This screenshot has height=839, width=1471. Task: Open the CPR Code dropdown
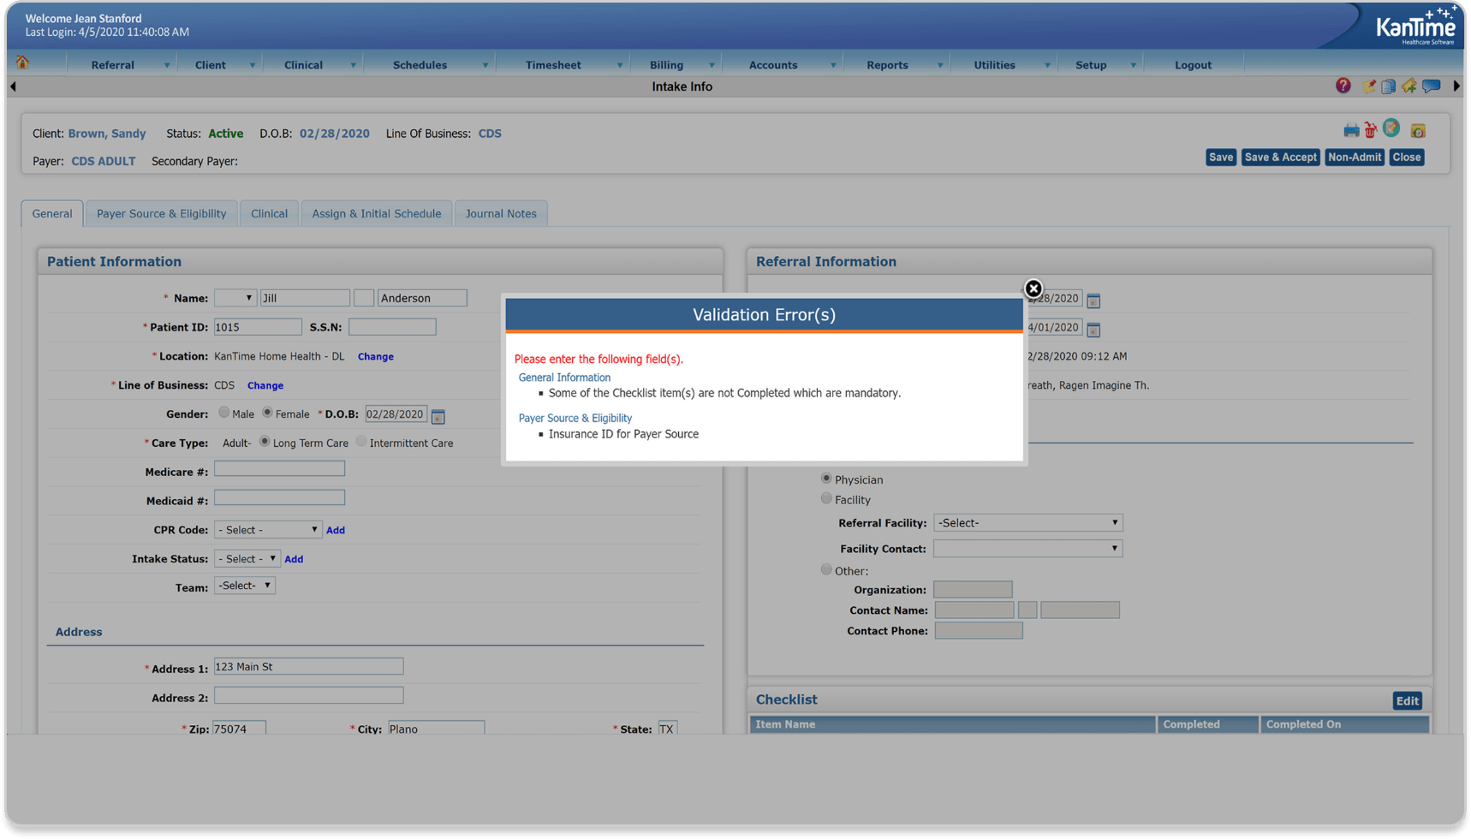(x=268, y=529)
